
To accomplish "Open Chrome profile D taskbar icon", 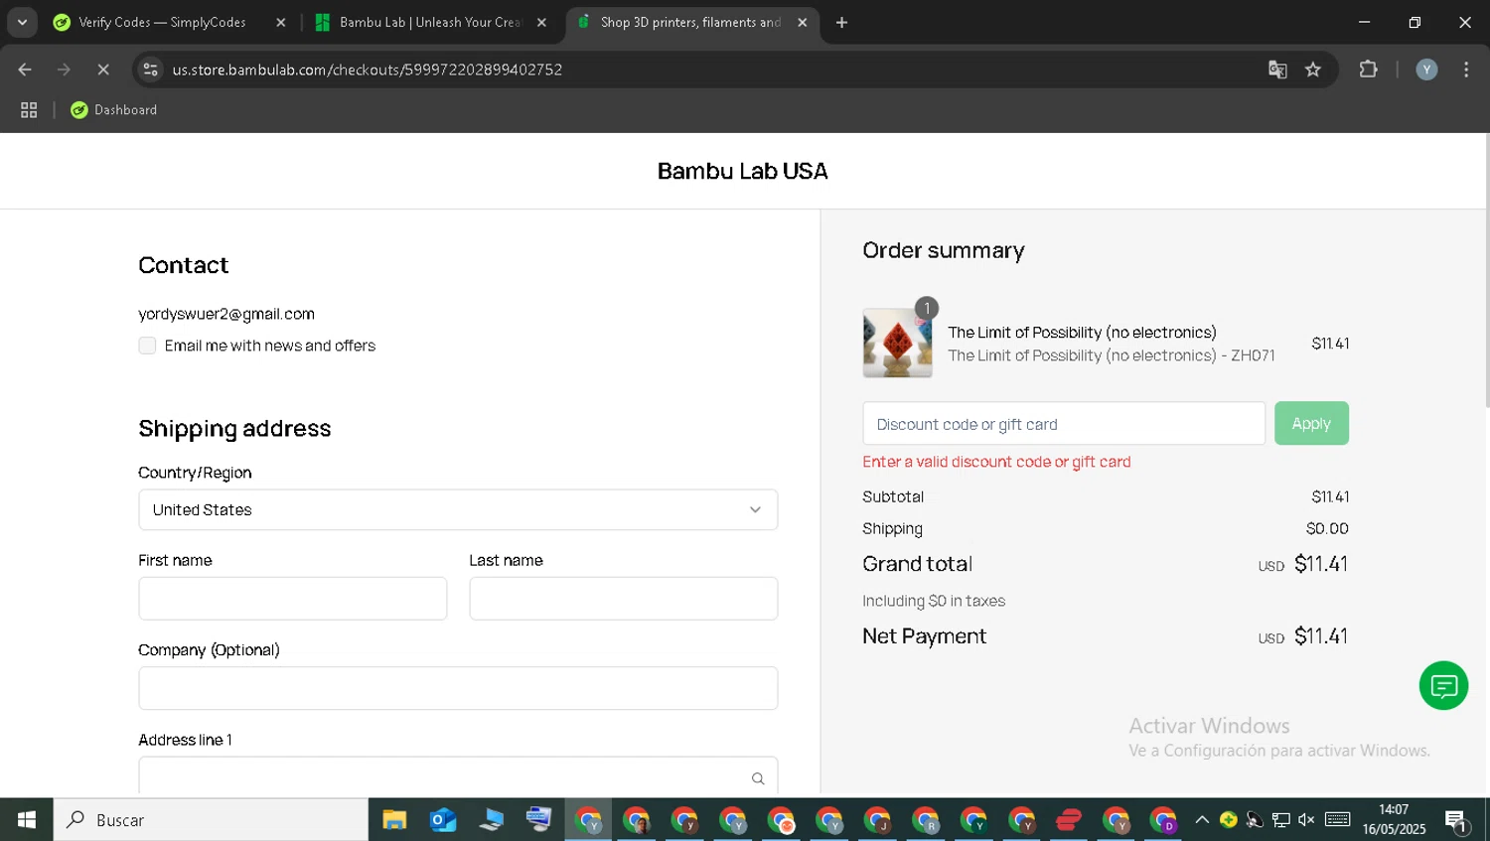I will coord(1163,820).
